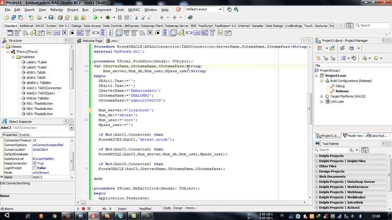Switch to the Events tab in Object Inspector
The image size is (392, 220).
(x=24, y=134)
